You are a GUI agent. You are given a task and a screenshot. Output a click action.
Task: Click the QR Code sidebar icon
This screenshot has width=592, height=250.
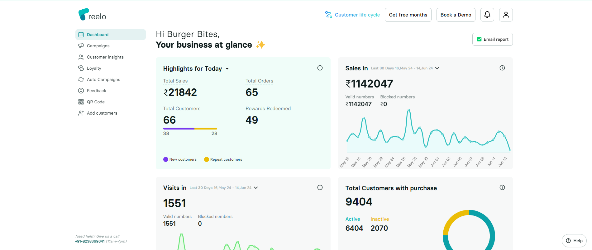[81, 102]
